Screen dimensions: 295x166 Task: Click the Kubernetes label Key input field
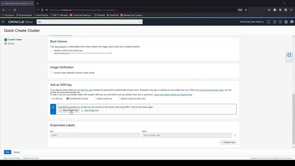pos(95,135)
